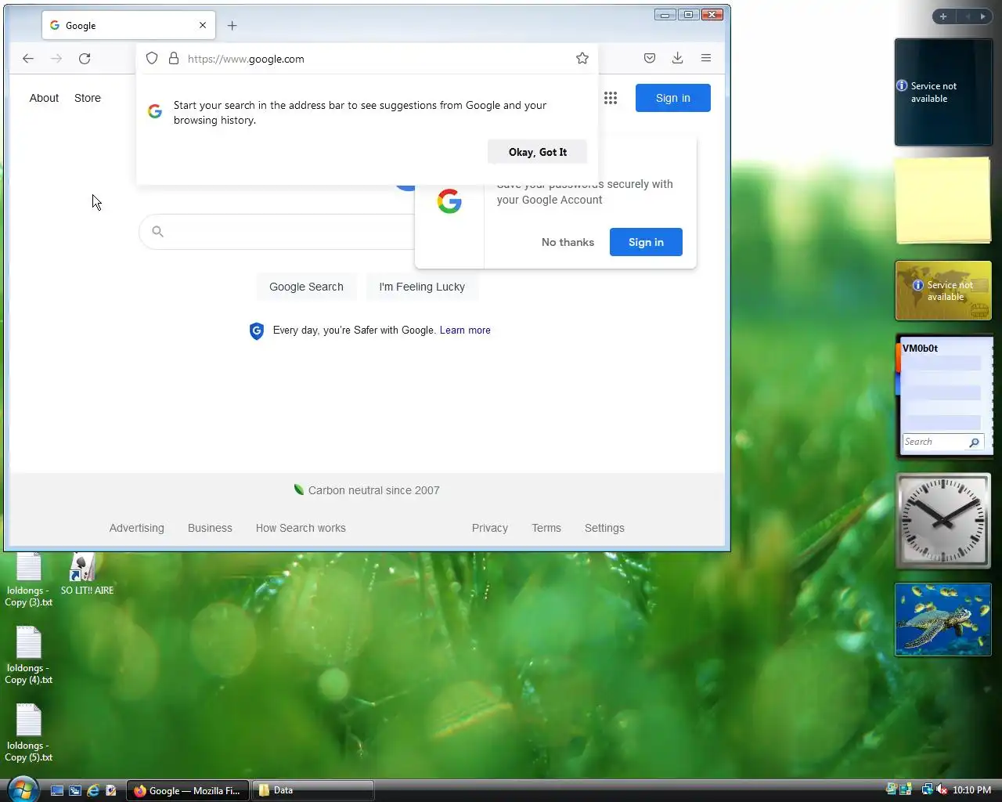Open the tracking protection shield icon
Image resolution: width=1002 pixels, height=802 pixels.
(x=152, y=58)
